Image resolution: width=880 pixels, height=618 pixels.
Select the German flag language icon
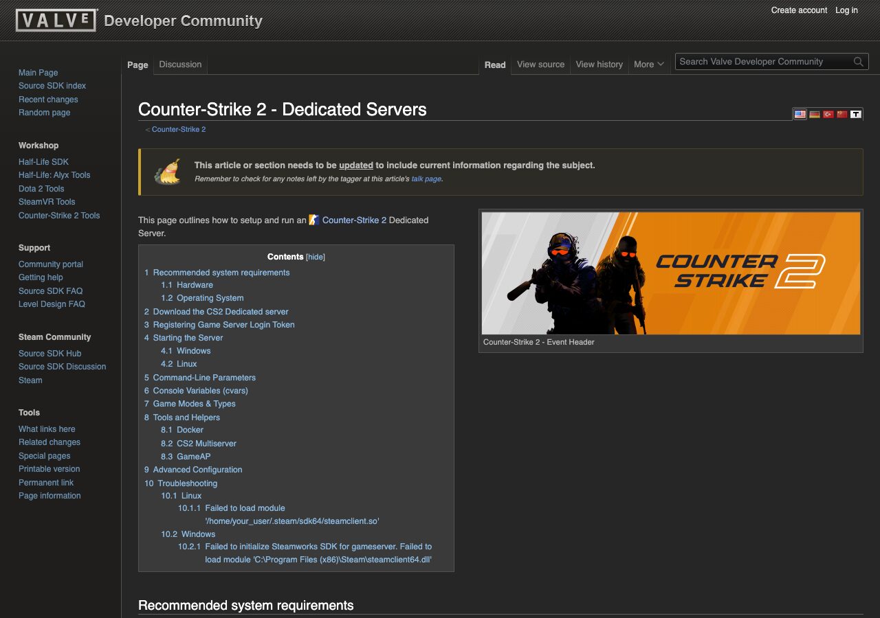815,114
